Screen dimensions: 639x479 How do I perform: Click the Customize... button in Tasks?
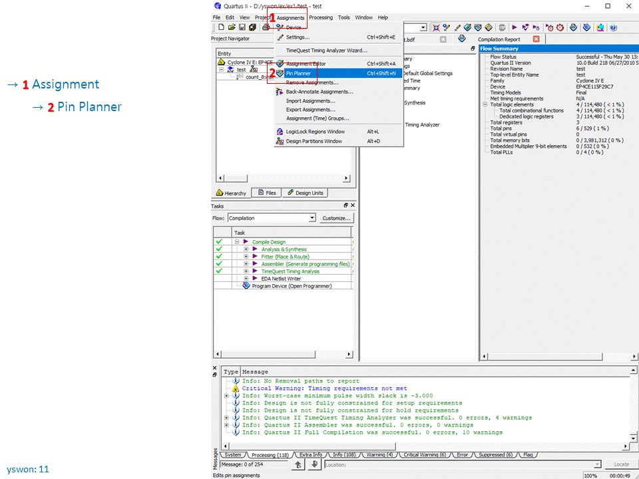[336, 218]
